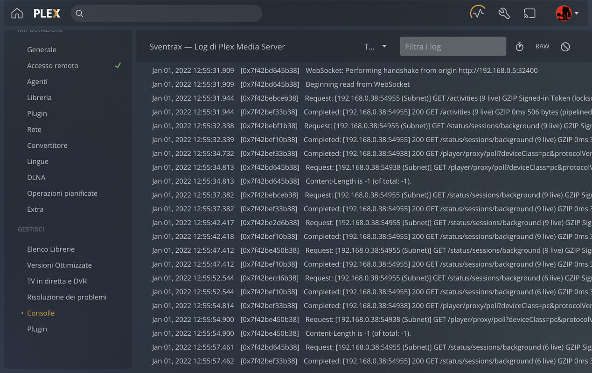Screen dimensions: 592x373
Task: Toggle the RAW log view
Action: pos(542,46)
